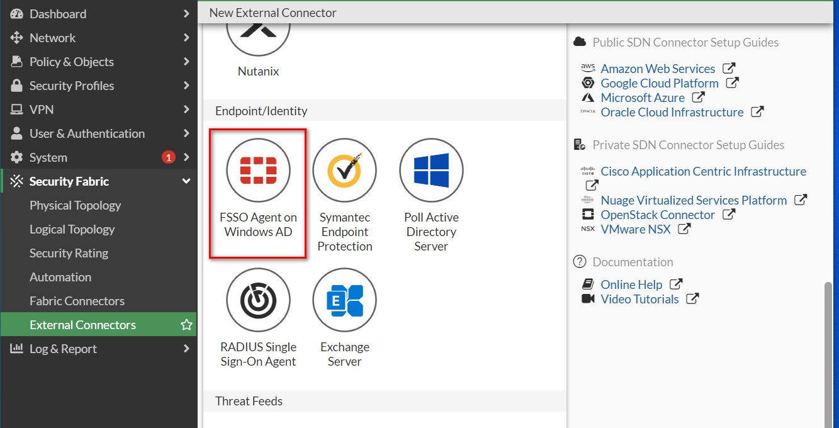Screen dimensions: 839x428
Task: Click the Threat Feeds section header
Action: pos(385,401)
